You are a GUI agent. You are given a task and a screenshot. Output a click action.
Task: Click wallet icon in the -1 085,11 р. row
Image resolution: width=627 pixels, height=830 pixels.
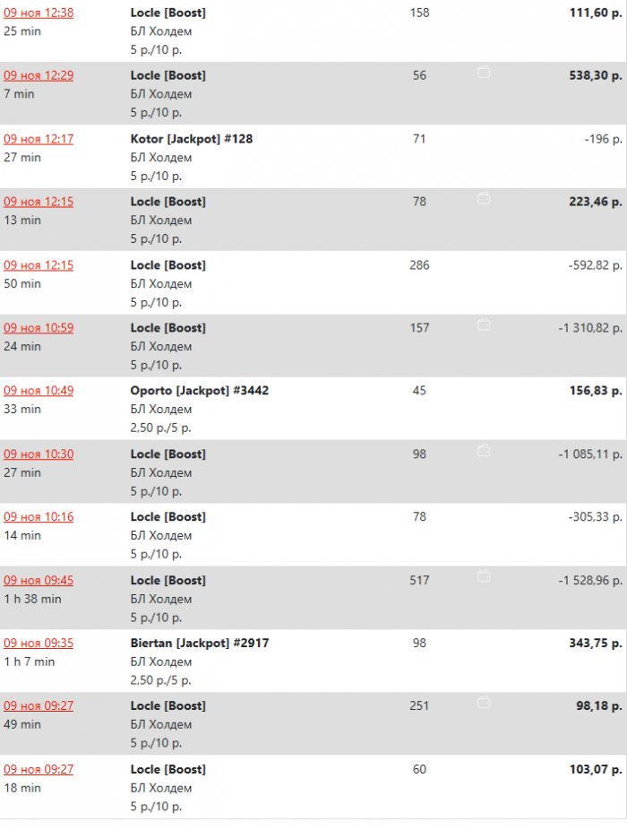(x=484, y=450)
